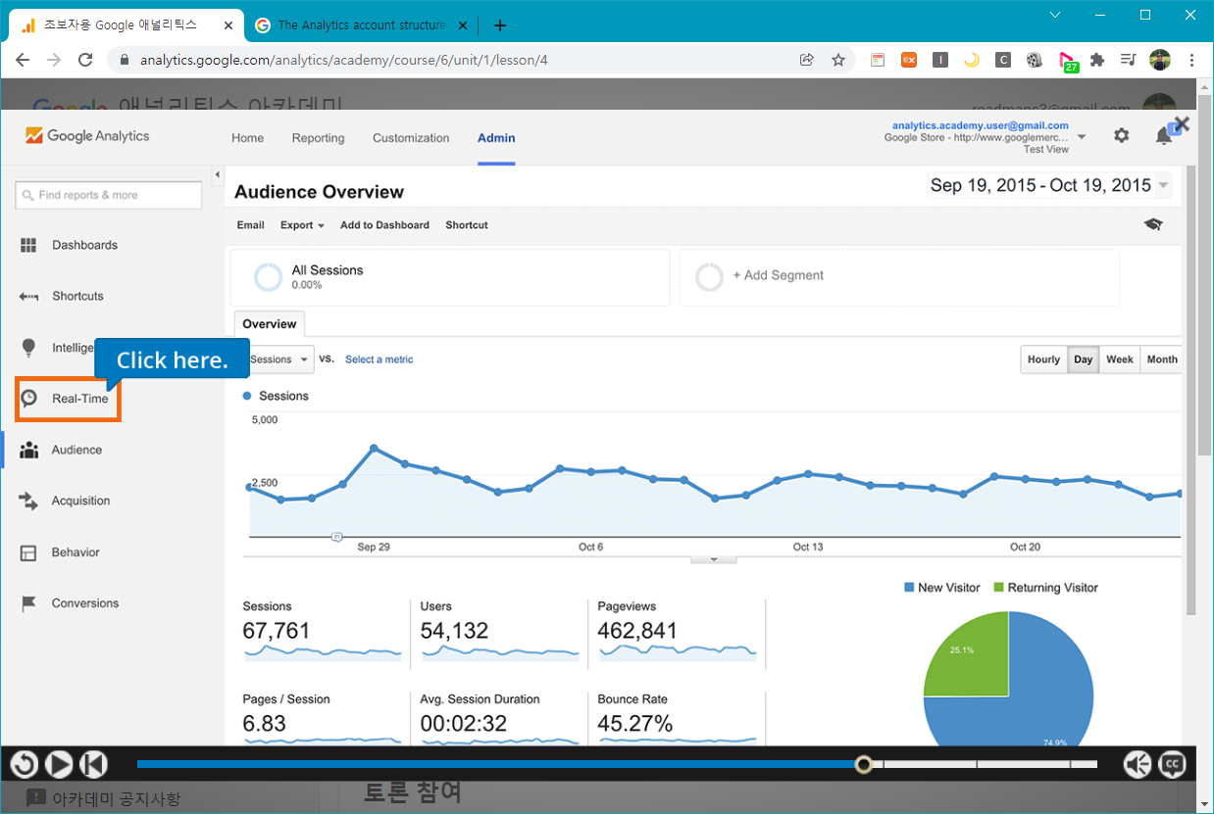Click the Avg. Session Duration 00:02:32 value
1214x814 pixels.
tap(464, 724)
